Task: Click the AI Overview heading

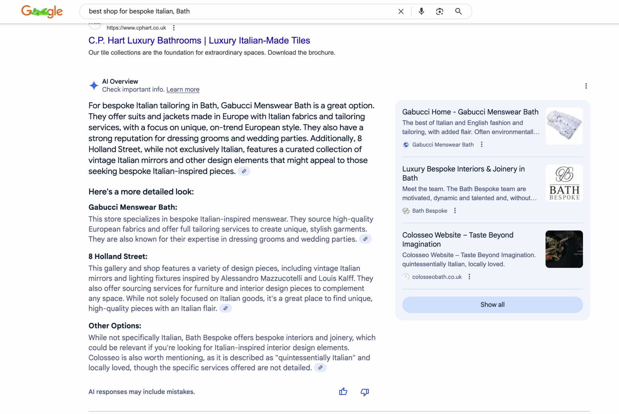Action: click(120, 81)
